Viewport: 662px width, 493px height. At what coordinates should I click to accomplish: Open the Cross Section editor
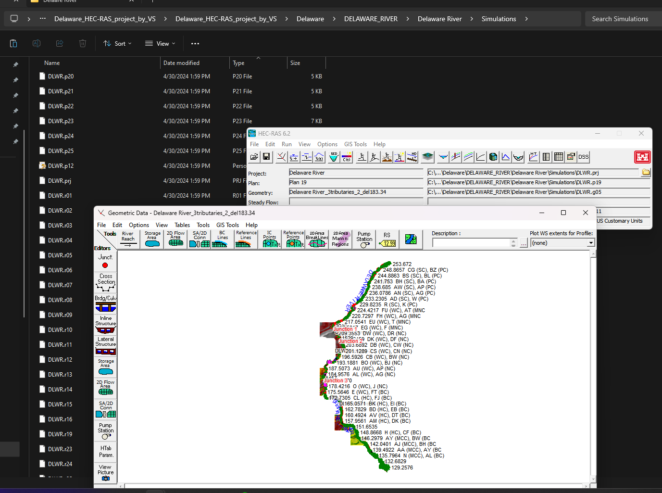click(106, 283)
